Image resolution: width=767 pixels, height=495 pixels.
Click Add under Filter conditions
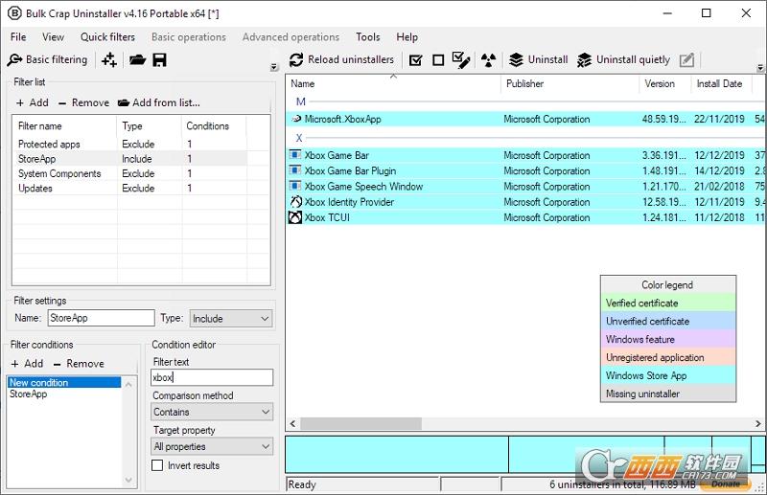(x=28, y=364)
